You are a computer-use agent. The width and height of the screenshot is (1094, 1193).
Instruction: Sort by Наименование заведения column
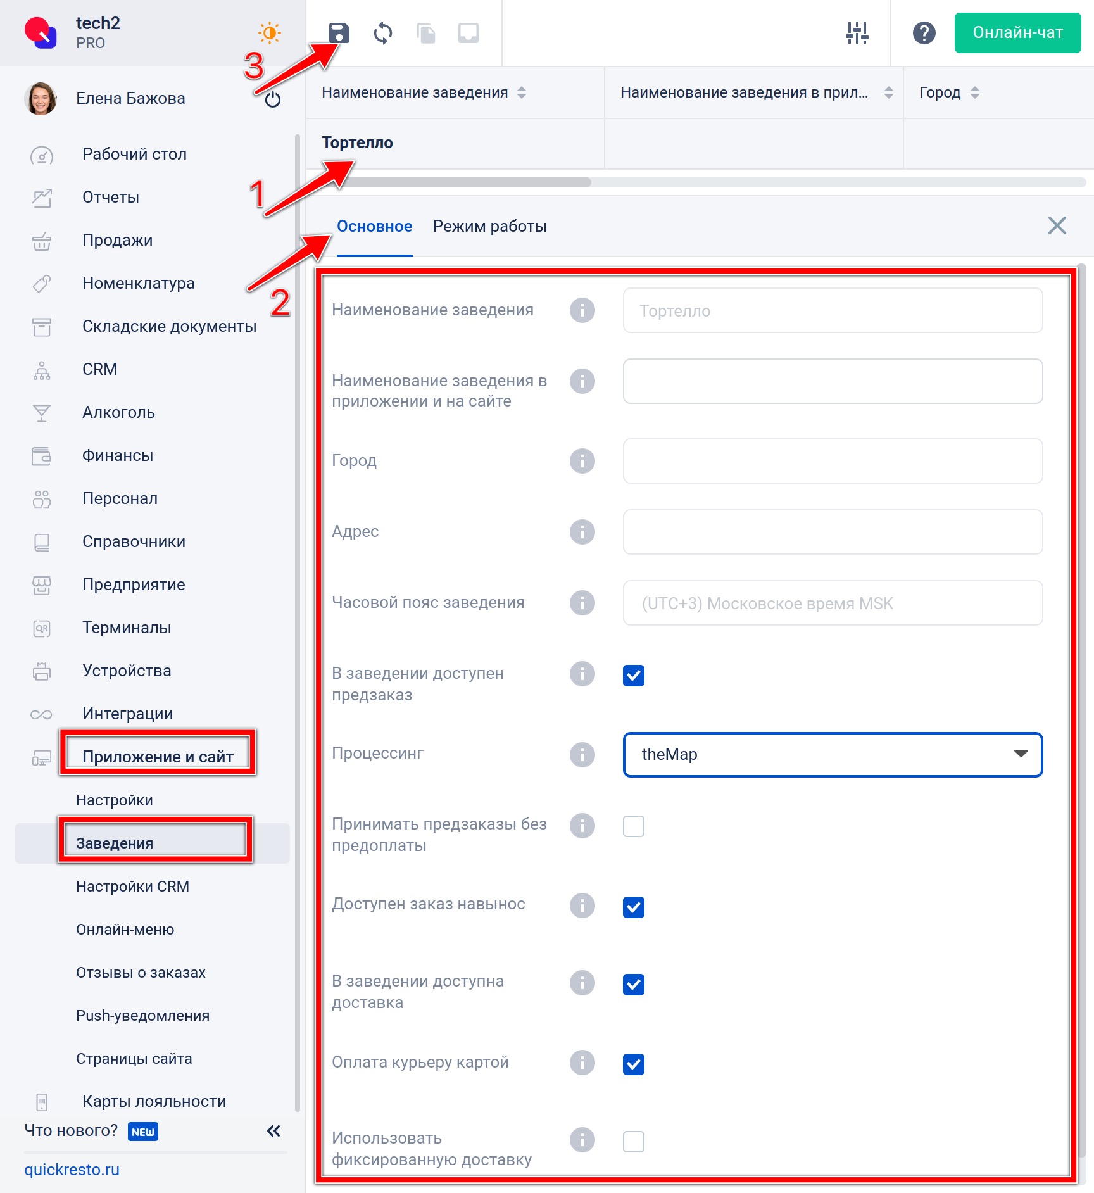(424, 92)
